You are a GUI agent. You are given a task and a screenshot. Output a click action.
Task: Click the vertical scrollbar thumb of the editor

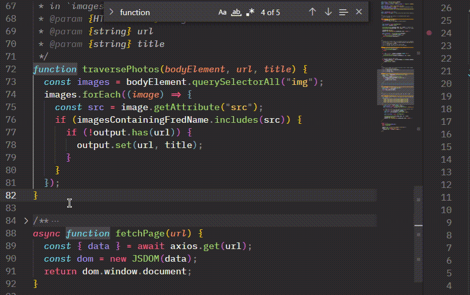click(x=418, y=234)
